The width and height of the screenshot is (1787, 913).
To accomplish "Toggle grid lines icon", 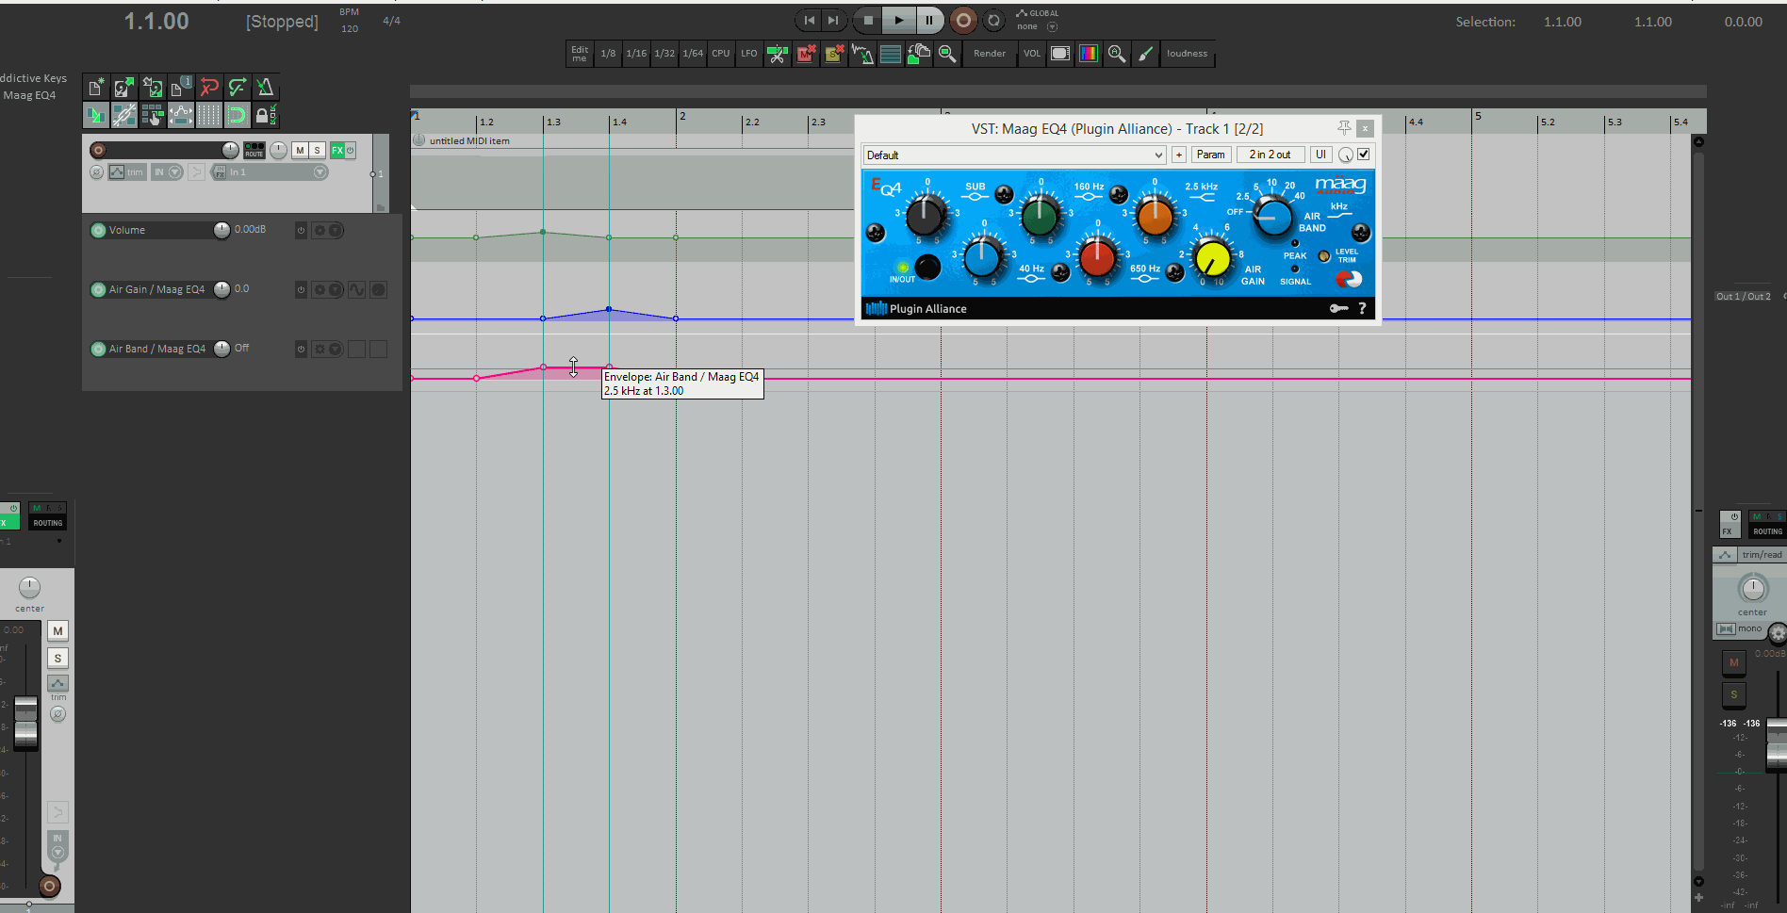I will click(208, 116).
